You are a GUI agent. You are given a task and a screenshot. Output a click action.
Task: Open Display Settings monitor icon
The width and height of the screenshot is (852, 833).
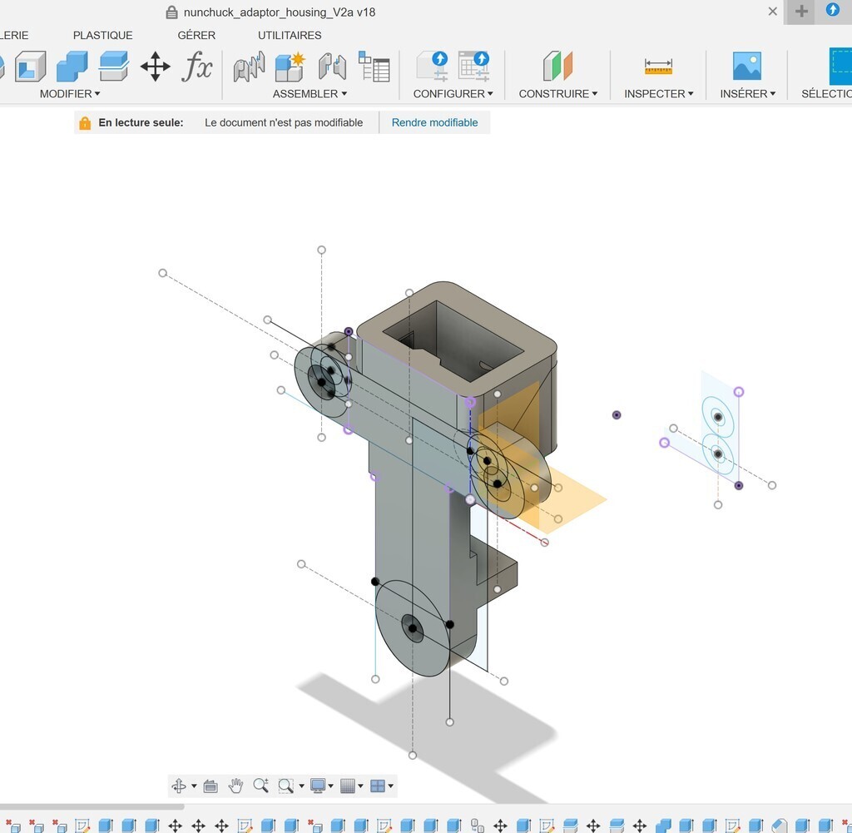(x=318, y=786)
